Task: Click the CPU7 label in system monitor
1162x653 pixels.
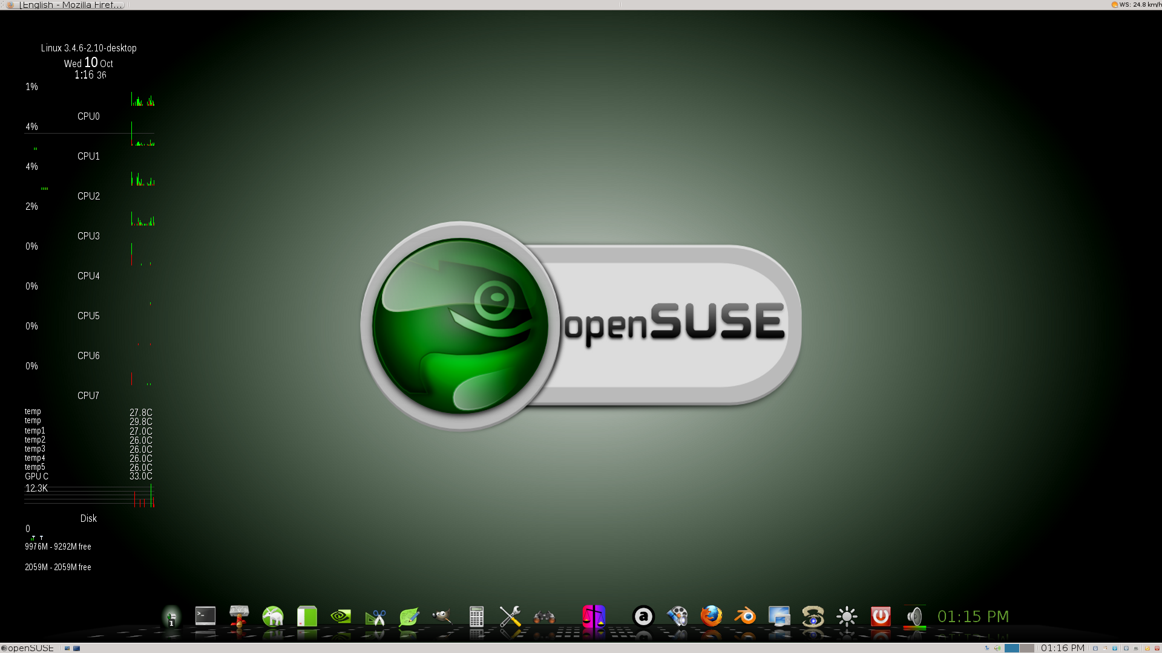Action: click(88, 395)
